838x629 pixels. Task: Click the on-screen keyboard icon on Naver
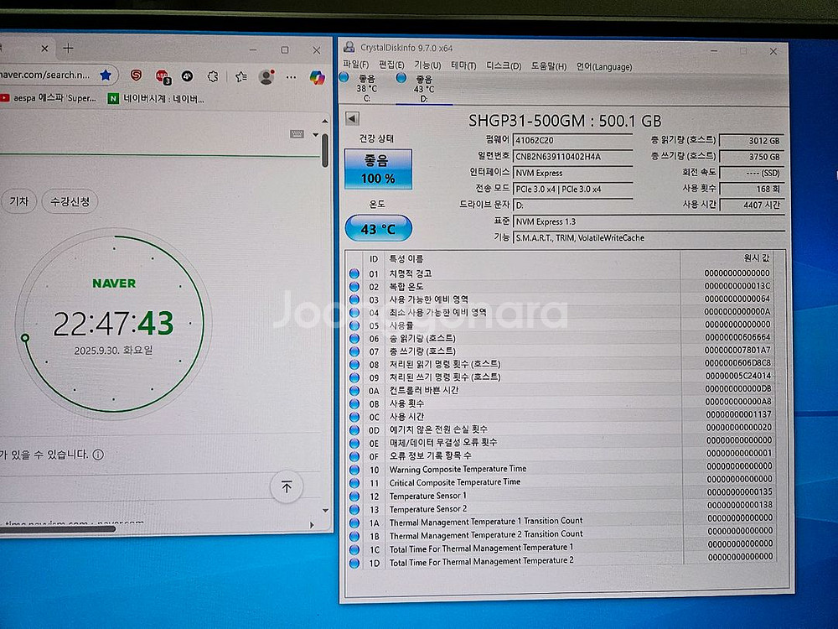click(297, 134)
